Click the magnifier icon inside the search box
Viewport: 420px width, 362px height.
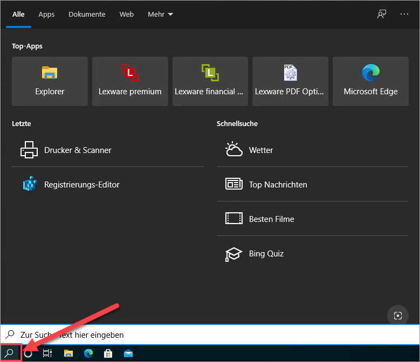(10, 335)
